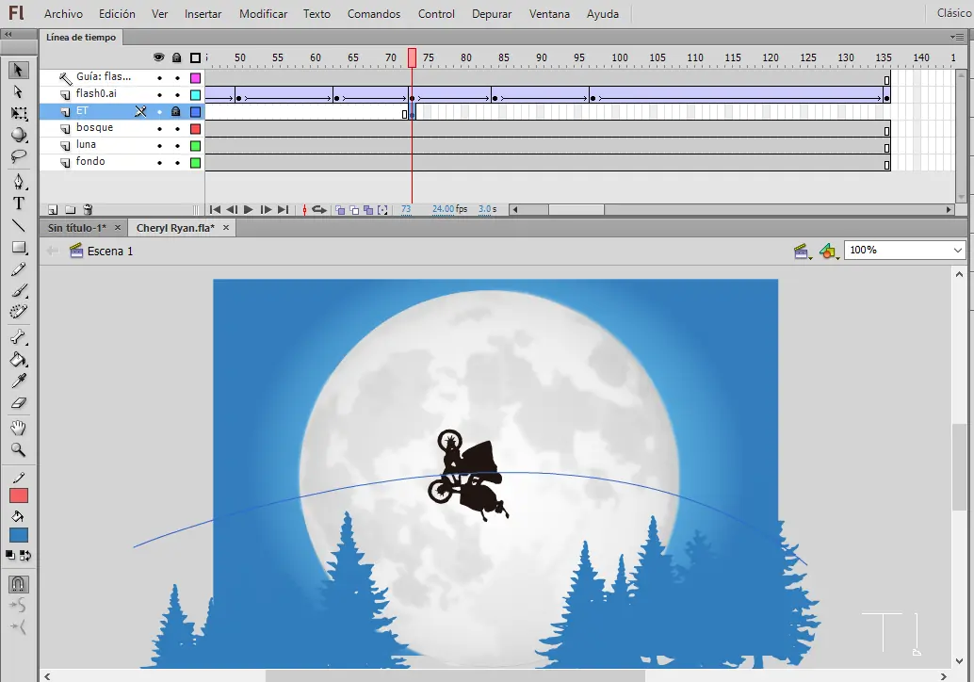
Task: Click the red stroke color swatch
Action: tap(19, 495)
